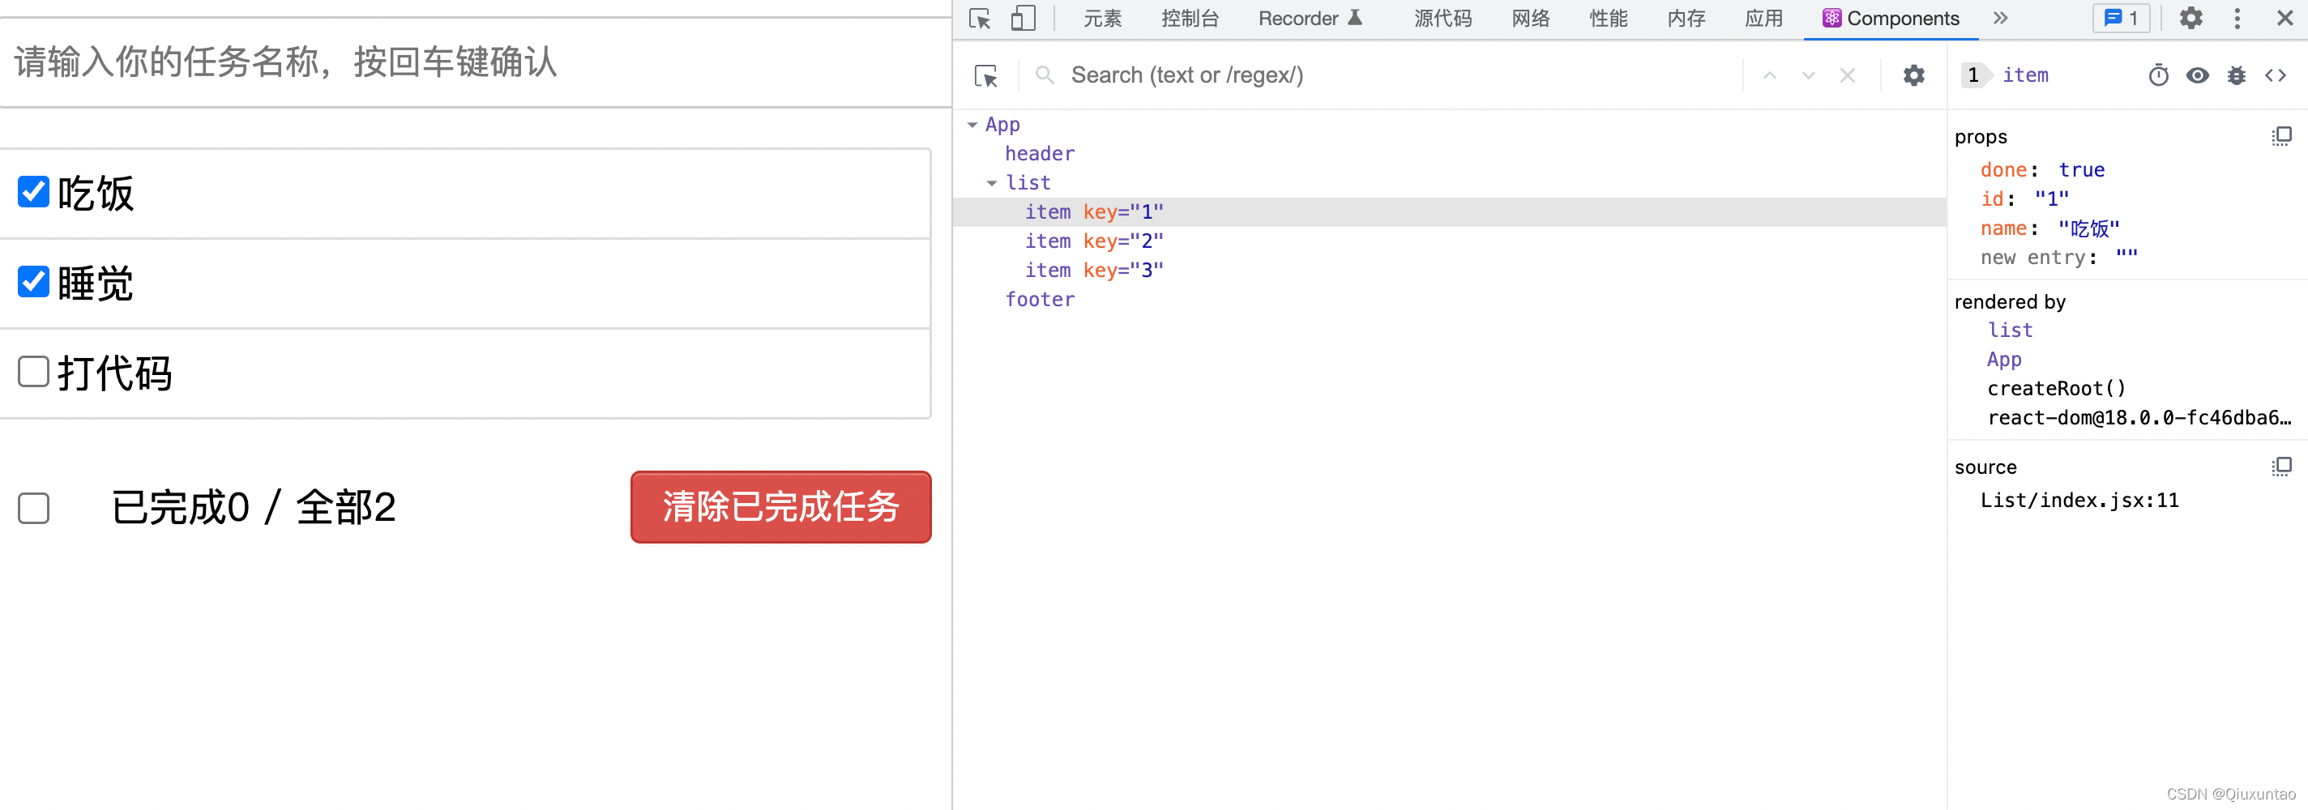Click the eye icon to inspect DOM element

[2198, 76]
